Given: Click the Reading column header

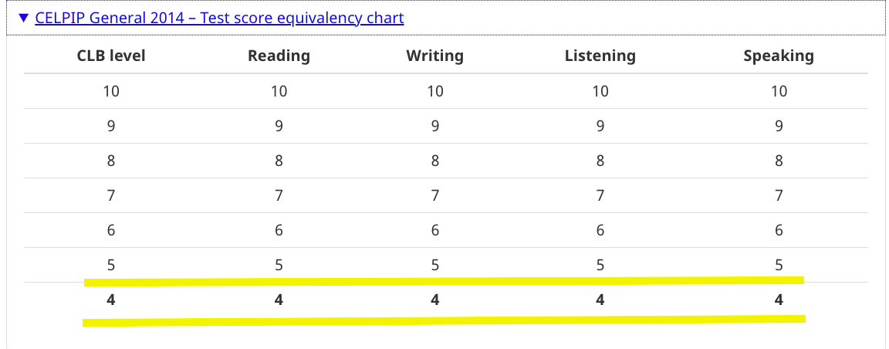Looking at the screenshot, I should 279,56.
